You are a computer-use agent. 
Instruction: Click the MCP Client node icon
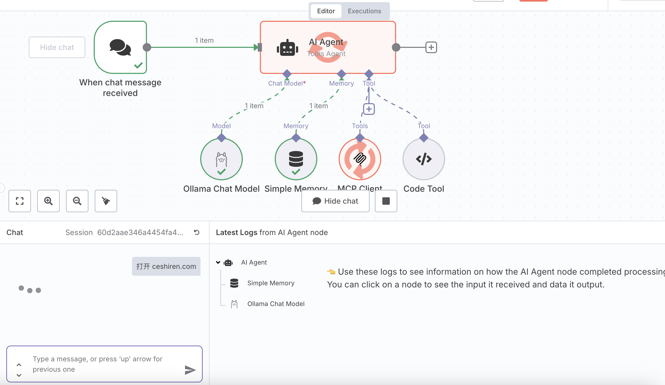point(360,159)
